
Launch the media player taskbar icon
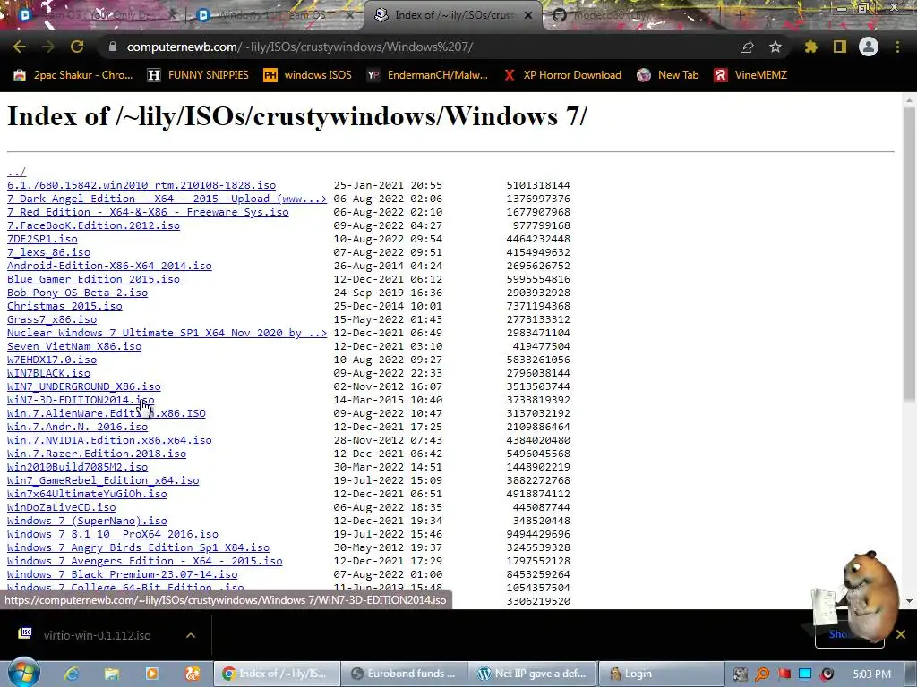click(152, 674)
